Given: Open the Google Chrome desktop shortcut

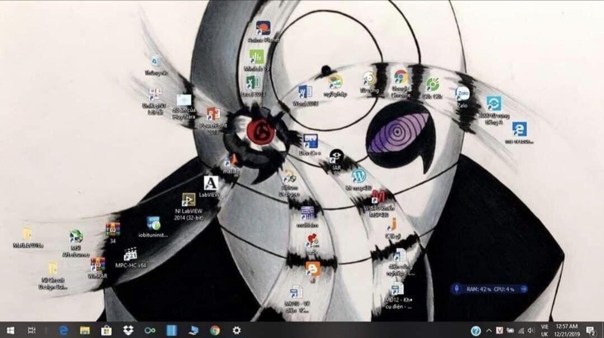Looking at the screenshot, I should (400, 78).
